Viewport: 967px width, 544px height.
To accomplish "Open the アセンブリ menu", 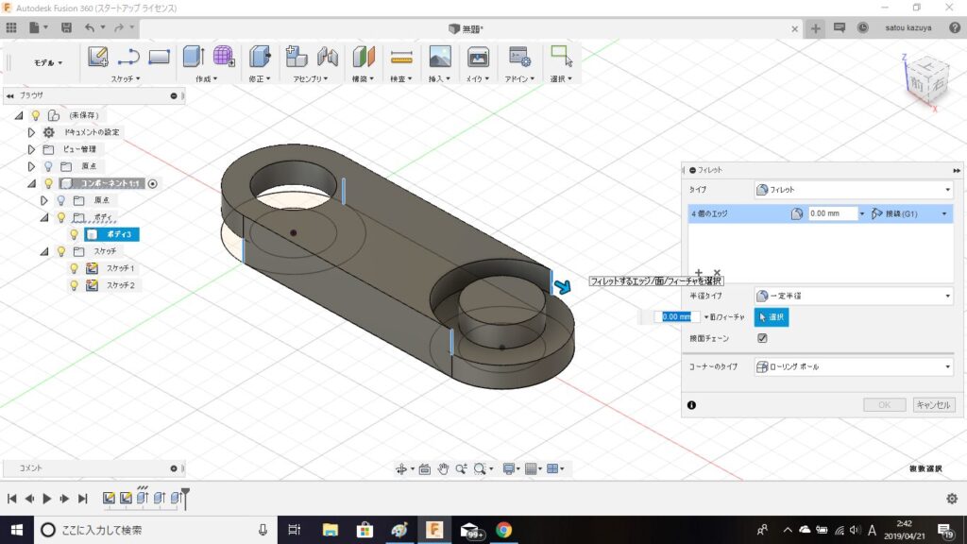I will (x=310, y=78).
